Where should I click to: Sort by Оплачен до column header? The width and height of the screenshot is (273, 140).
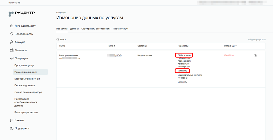tap(230, 46)
